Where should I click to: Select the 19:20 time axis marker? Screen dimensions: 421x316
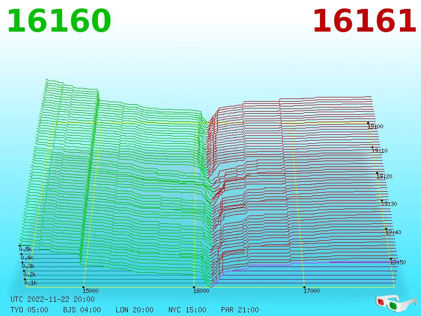pyautogui.click(x=384, y=176)
